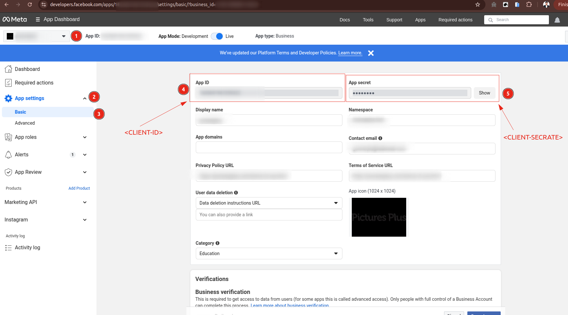Image resolution: width=568 pixels, height=315 pixels.
Task: Click the User data deletion info icon
Action: point(236,193)
